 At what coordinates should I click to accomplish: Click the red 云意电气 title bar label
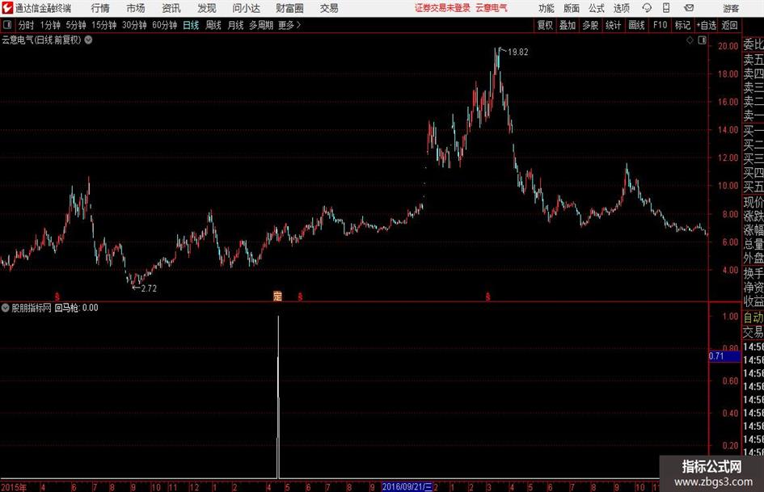[x=492, y=8]
